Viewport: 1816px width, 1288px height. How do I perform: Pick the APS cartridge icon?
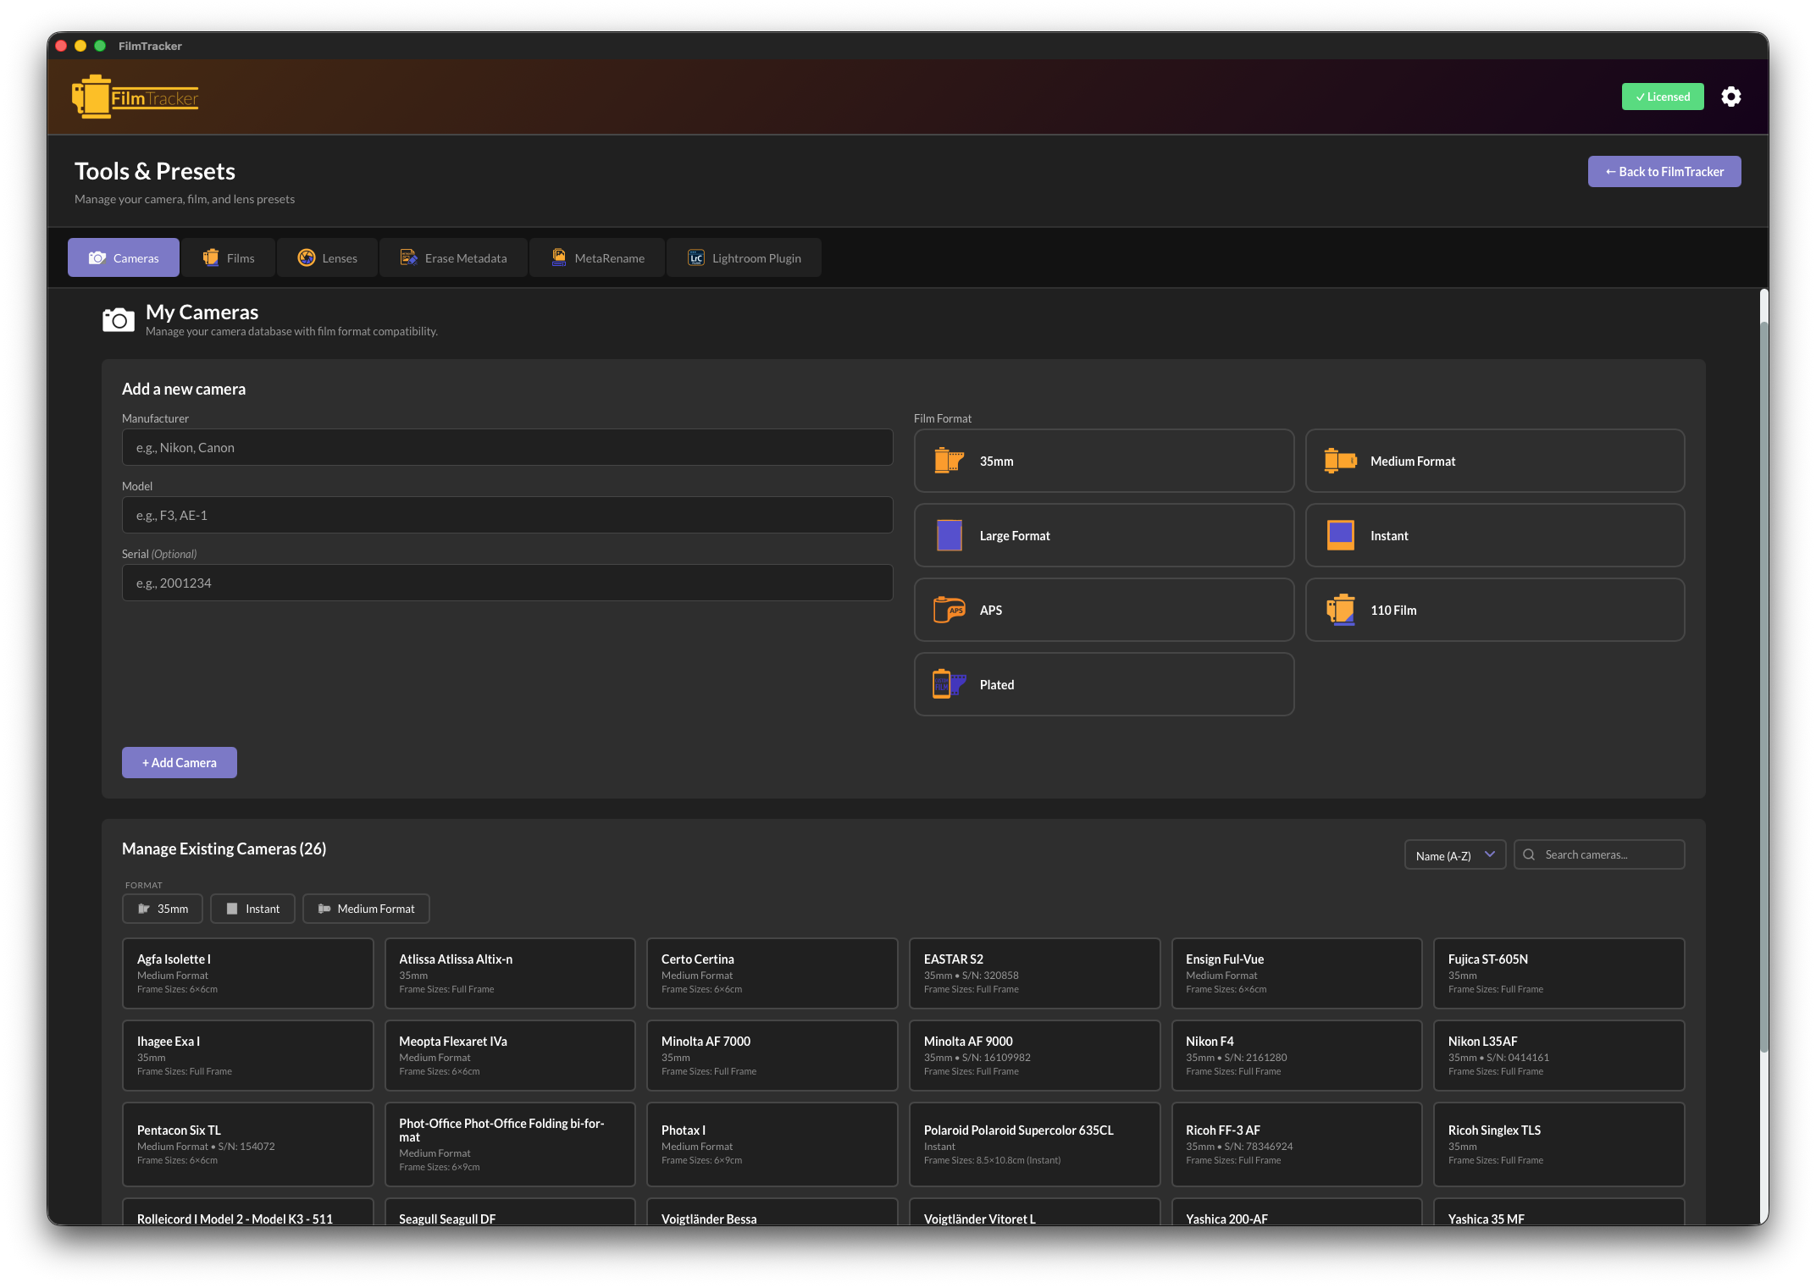click(x=949, y=610)
